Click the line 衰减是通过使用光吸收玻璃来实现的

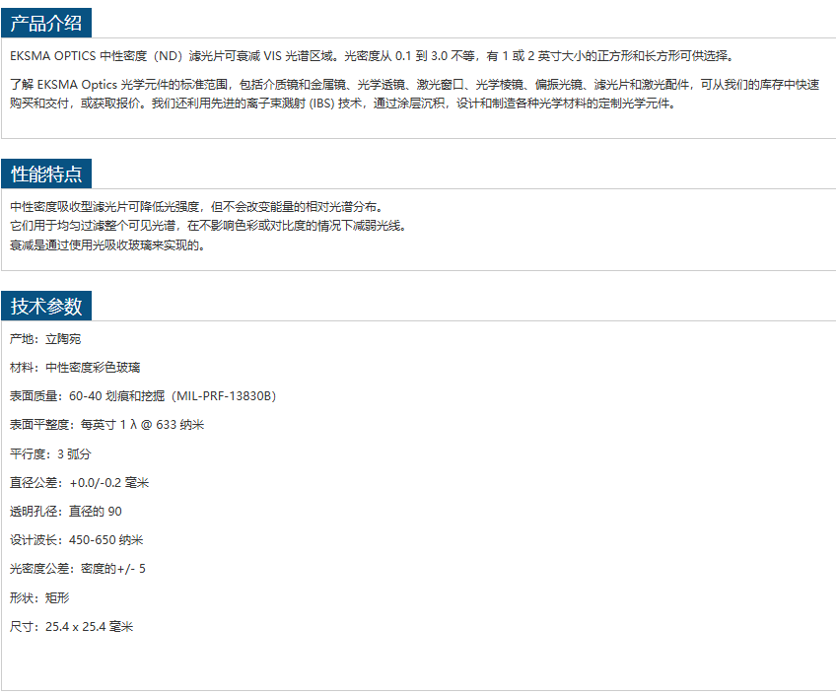coord(107,245)
